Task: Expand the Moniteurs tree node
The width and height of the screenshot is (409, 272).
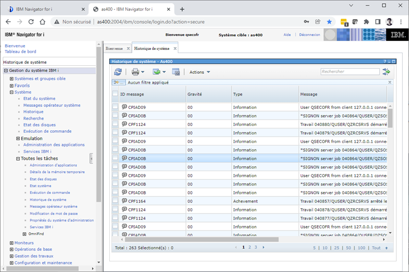Action: click(x=12, y=243)
